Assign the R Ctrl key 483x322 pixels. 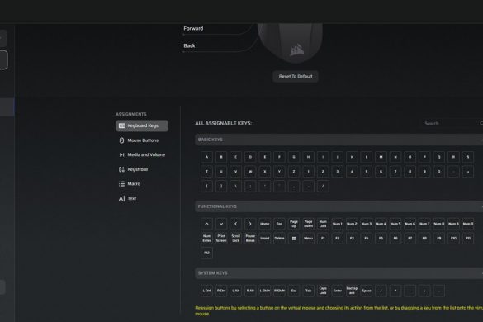click(x=221, y=291)
